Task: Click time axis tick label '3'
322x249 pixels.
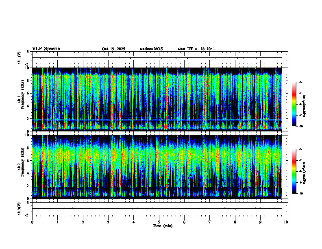Action: point(108,222)
